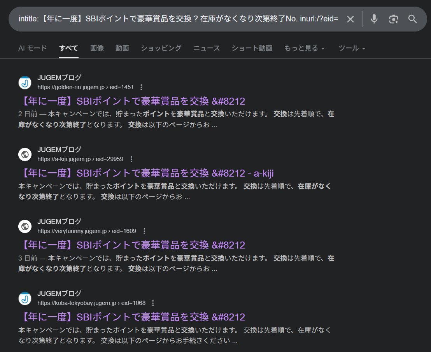Open Google Lens image search icon
The width and height of the screenshot is (431, 352).
[393, 19]
